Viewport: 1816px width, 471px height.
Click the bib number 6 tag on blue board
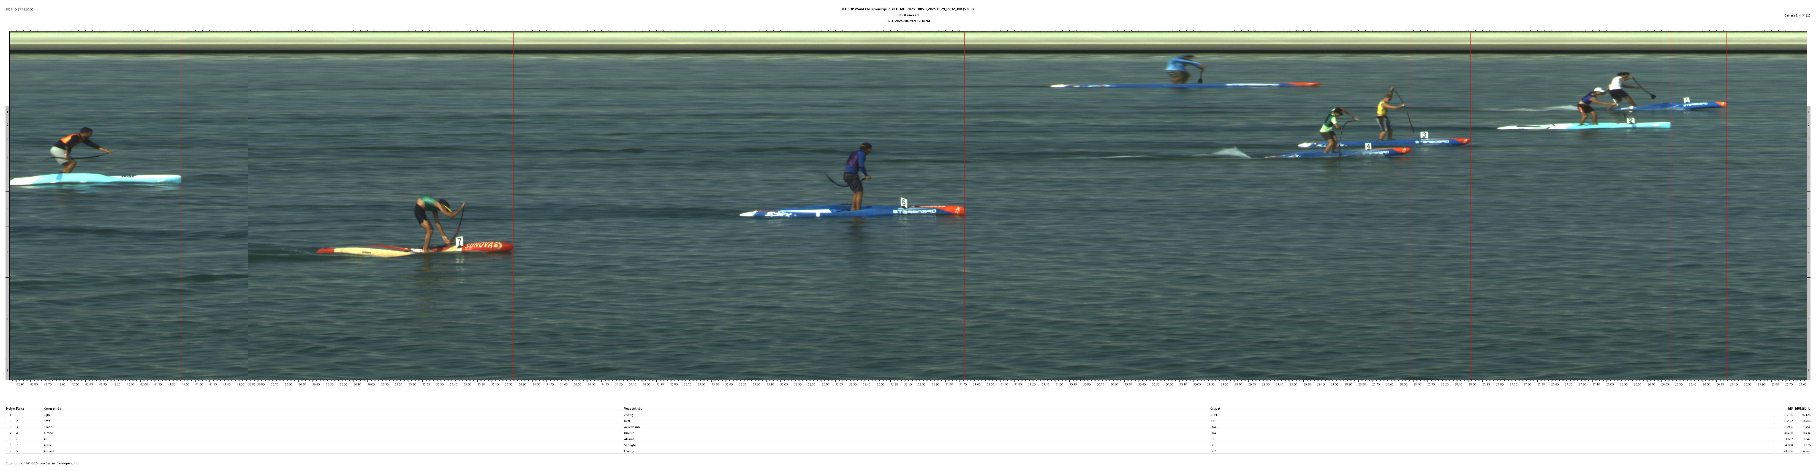904,203
